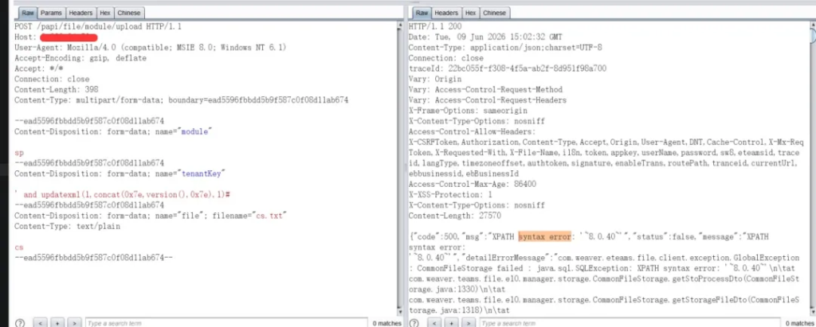816x327 pixels.
Task: Click the plus button beside response search
Action: pos(453,323)
